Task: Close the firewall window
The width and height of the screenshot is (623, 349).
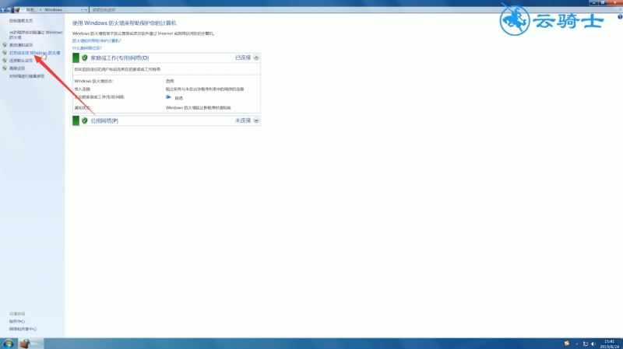Action: point(614,2)
